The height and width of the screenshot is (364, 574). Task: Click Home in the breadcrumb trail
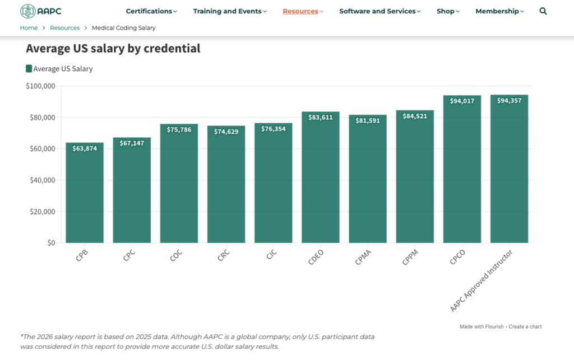29,27
